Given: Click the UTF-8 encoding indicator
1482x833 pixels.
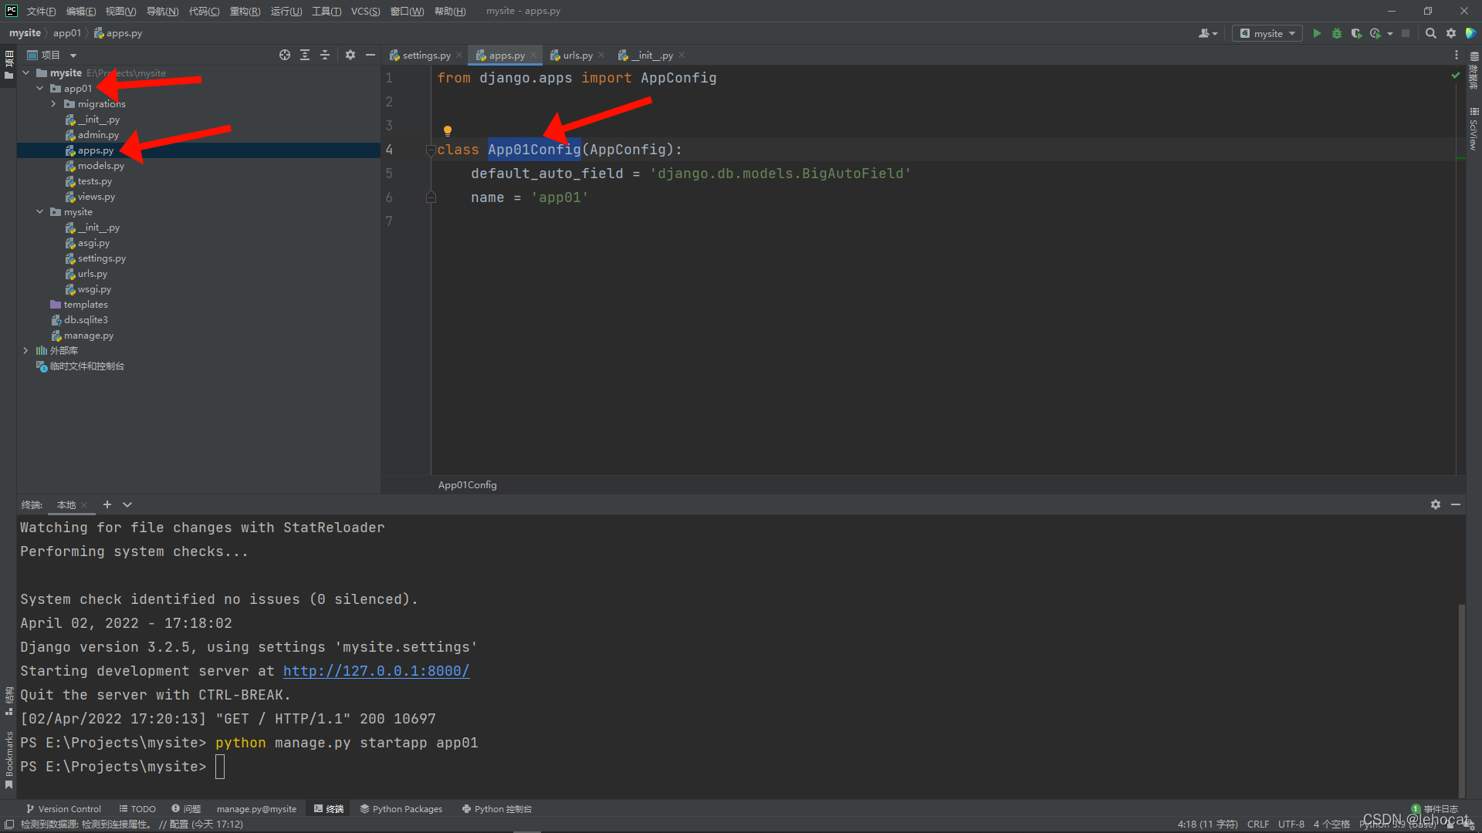Looking at the screenshot, I should pyautogui.click(x=1291, y=825).
